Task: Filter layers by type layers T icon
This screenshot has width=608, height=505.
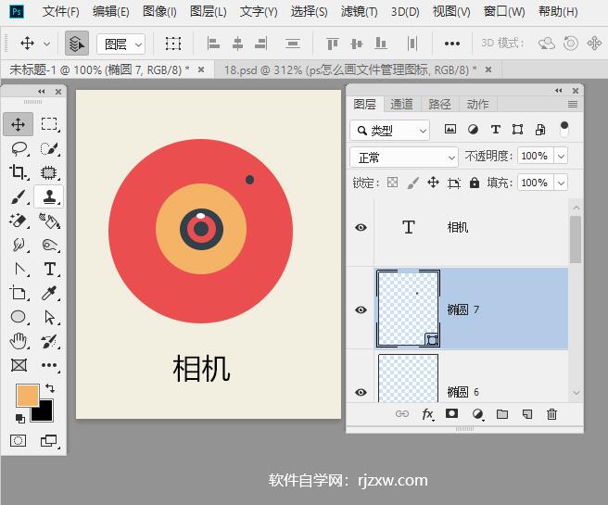Action: (495, 130)
